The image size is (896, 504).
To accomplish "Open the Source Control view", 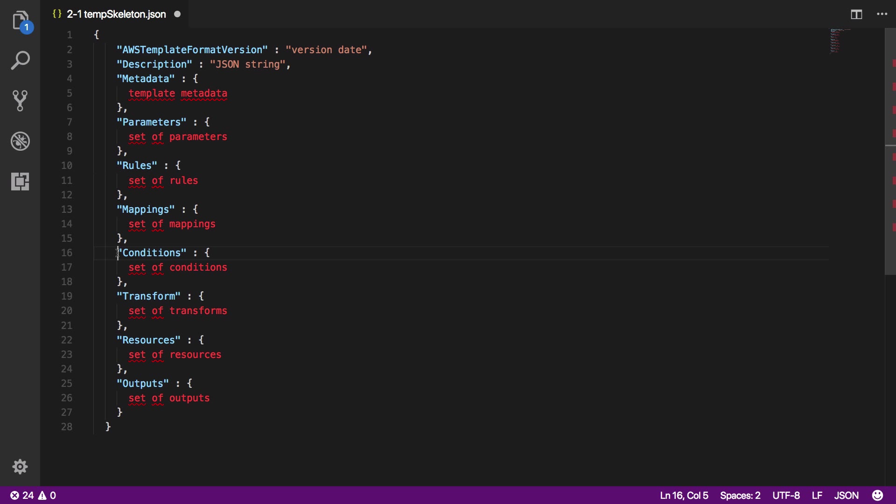I will tap(20, 101).
